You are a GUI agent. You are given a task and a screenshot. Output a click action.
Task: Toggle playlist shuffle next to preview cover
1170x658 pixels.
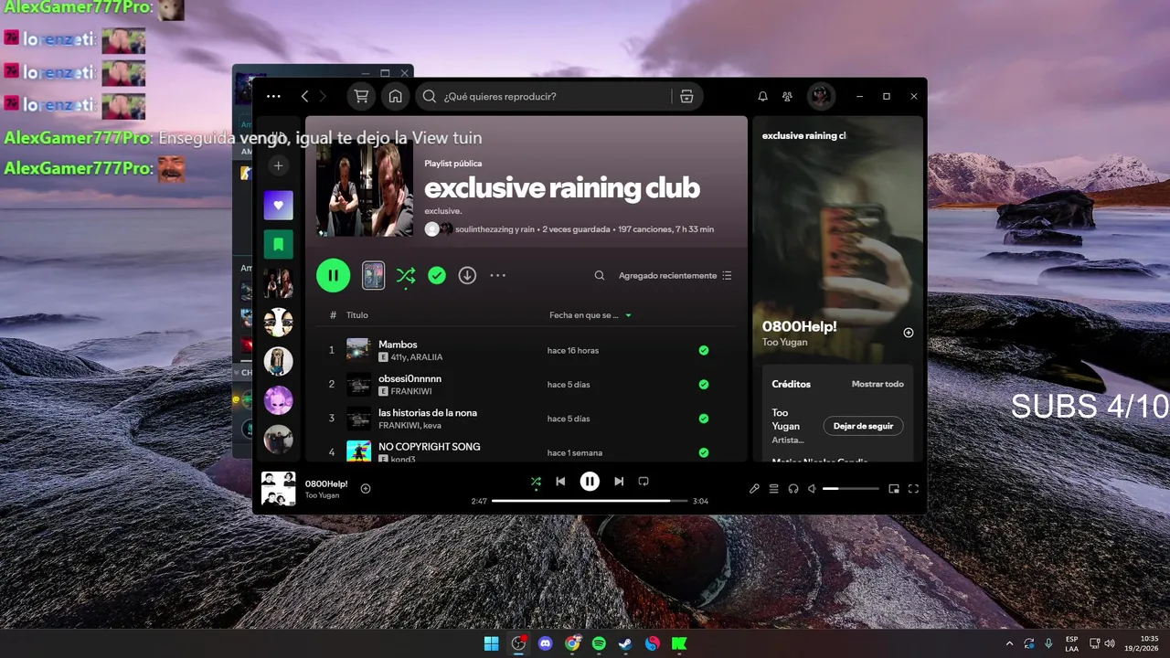click(406, 275)
